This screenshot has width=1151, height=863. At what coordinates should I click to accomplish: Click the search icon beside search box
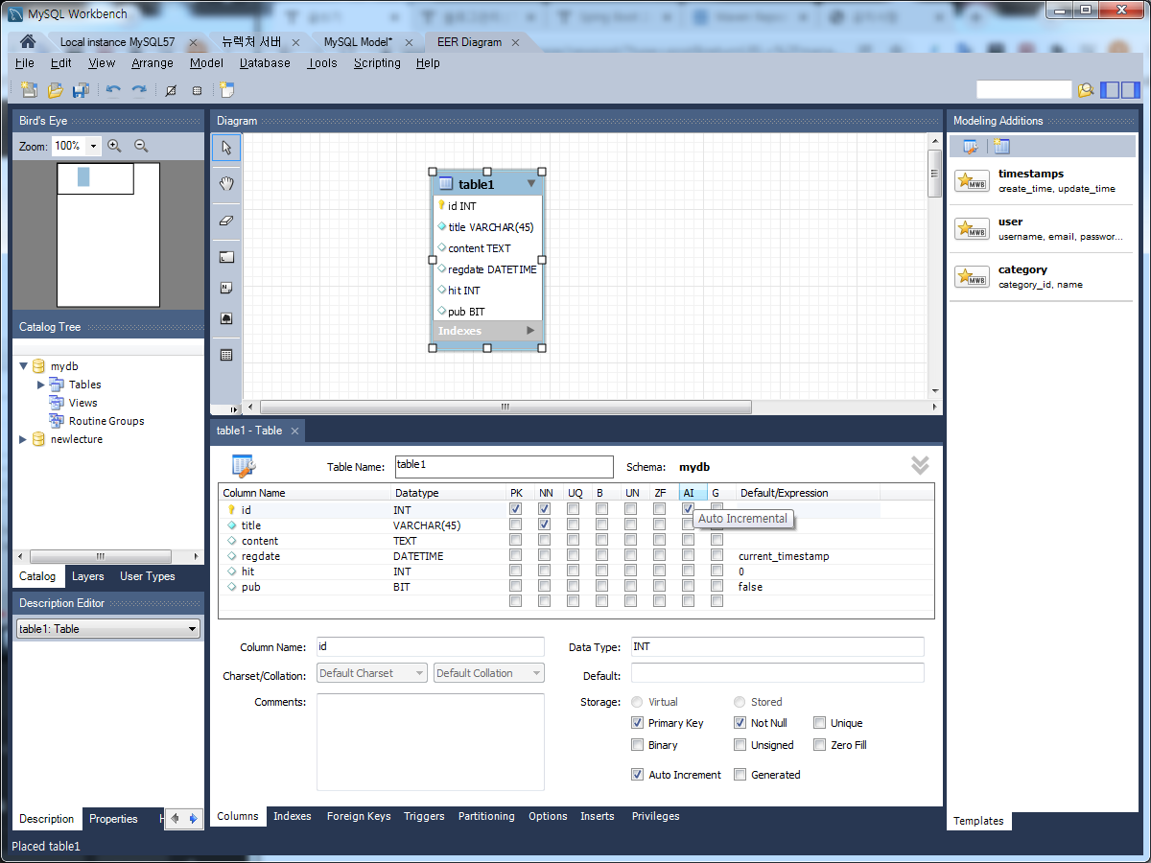coord(1085,90)
